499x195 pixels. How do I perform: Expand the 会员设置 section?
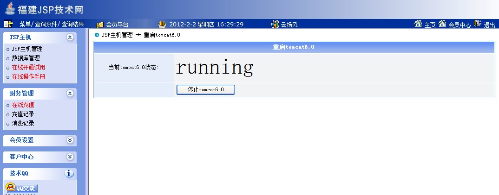tap(70, 140)
